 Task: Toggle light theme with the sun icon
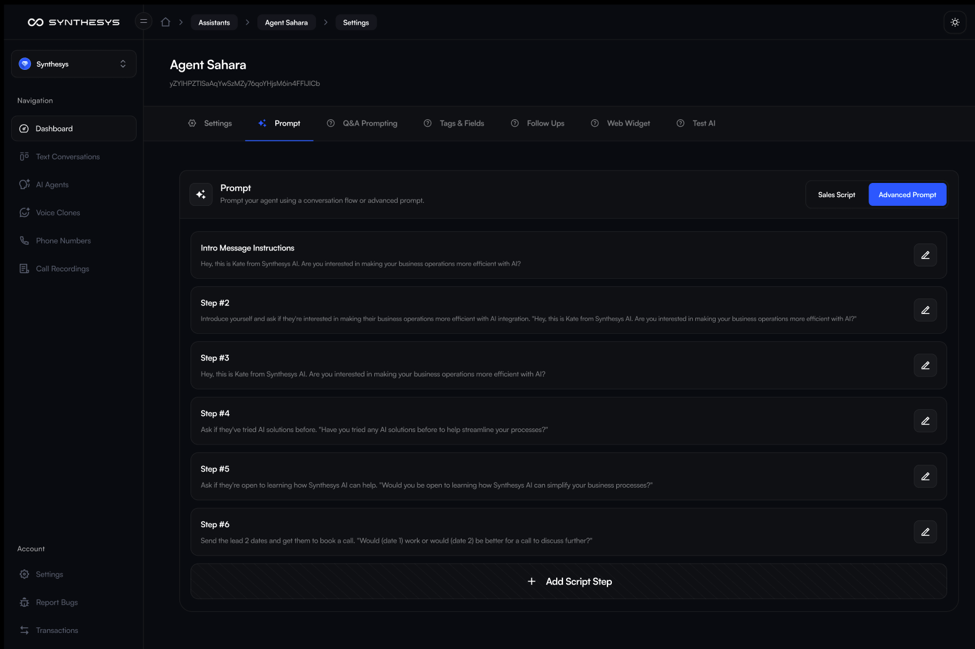[955, 22]
